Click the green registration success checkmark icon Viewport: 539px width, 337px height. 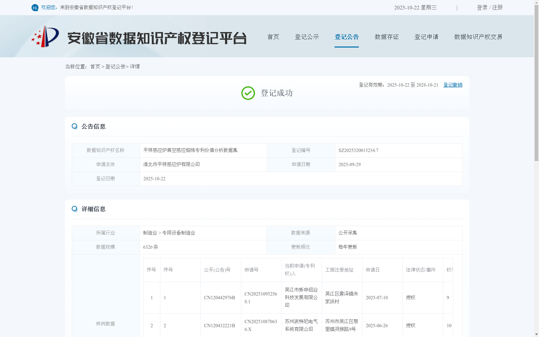point(248,93)
